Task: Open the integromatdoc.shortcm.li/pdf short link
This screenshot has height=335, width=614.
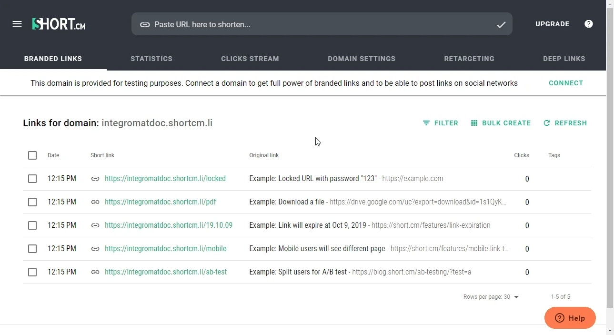Action: click(161, 202)
